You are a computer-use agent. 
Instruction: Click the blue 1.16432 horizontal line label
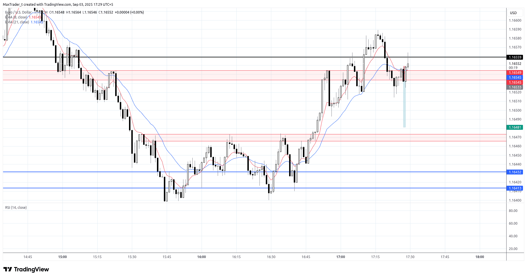(515, 172)
